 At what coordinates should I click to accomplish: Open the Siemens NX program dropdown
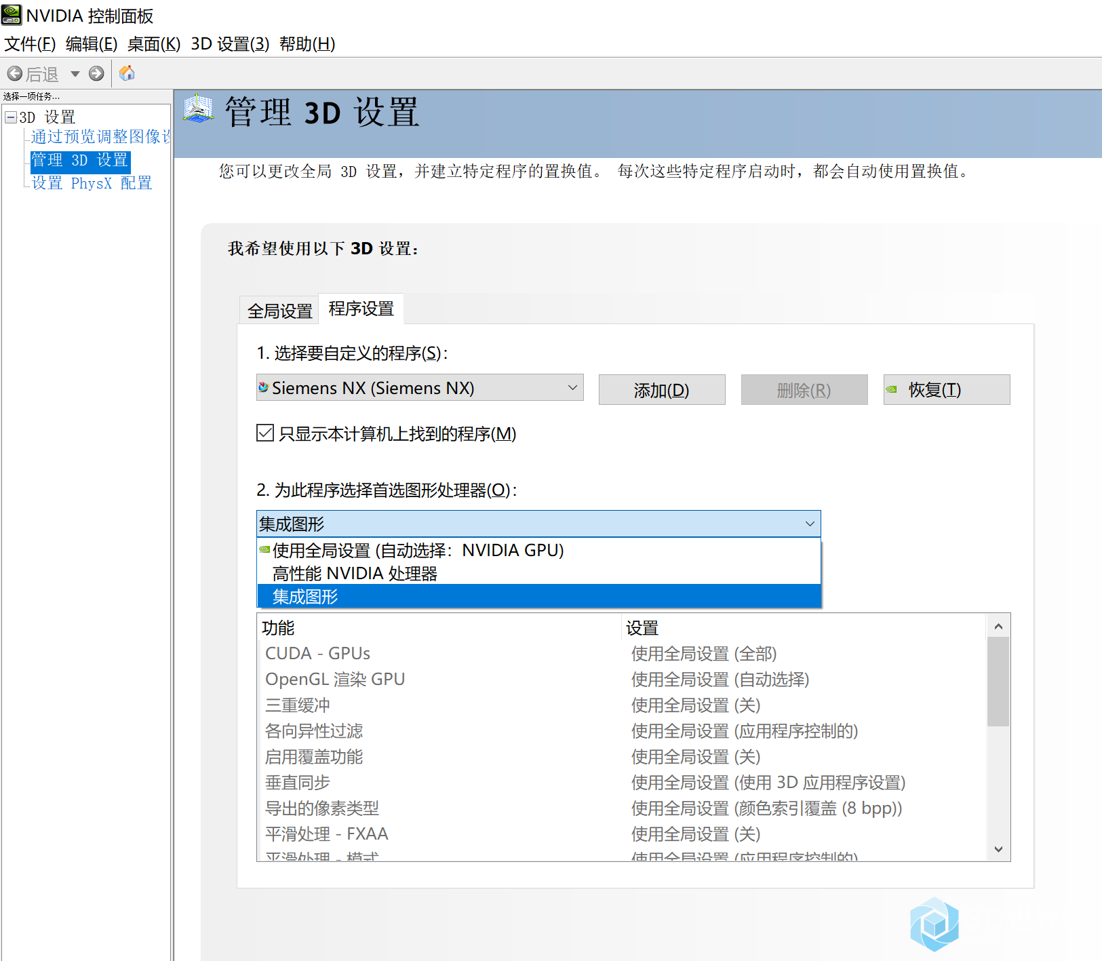420,387
